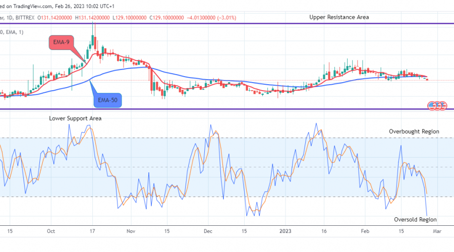Viewport: 454px width, 252px height.
Task: Click the 2023 date label on time axis
Action: pyautogui.click(x=285, y=231)
